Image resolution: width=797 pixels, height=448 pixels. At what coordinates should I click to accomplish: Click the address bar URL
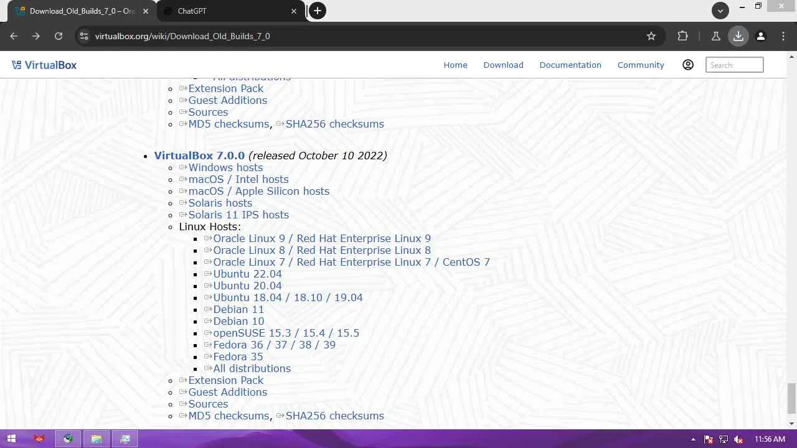[x=182, y=36]
